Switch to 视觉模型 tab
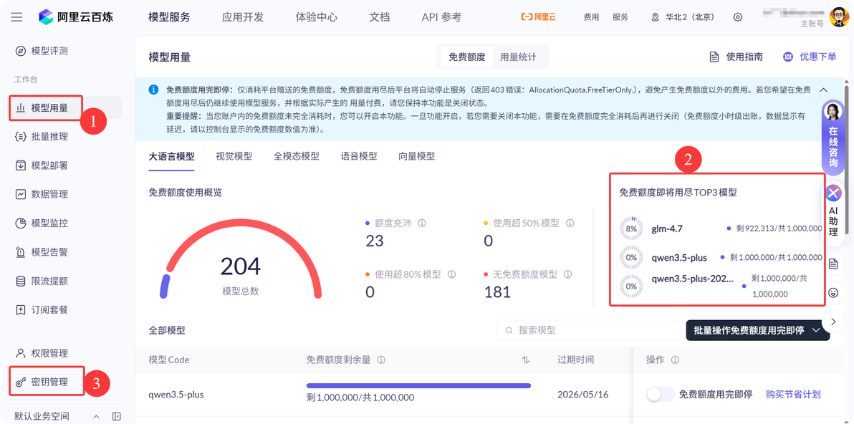 [234, 157]
